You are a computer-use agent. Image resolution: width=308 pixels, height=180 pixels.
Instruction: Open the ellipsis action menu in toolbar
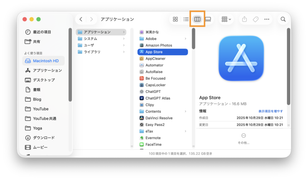click(x=267, y=19)
